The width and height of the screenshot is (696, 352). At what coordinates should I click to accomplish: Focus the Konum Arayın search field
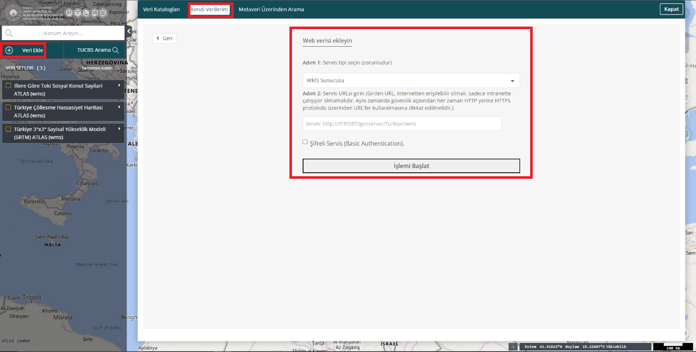[63, 33]
